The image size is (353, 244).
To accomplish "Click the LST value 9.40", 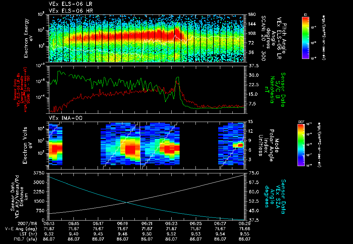I will pyautogui.click(x=73, y=234).
